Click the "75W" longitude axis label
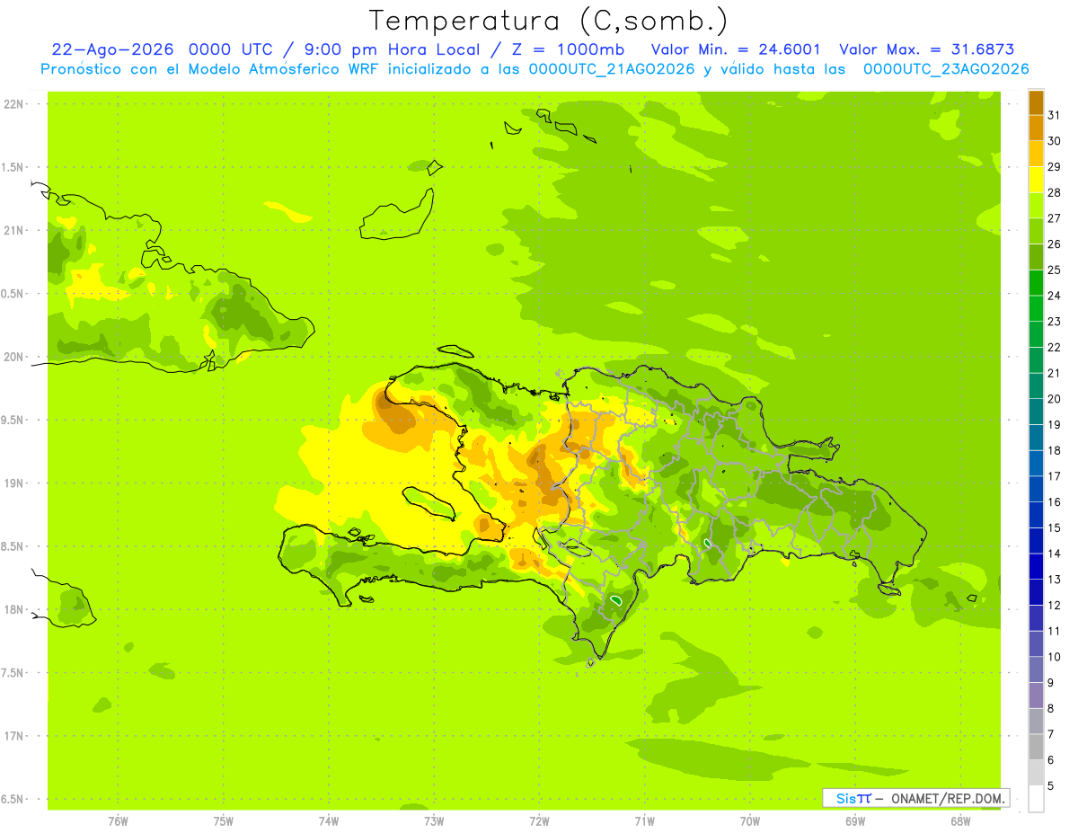This screenshot has height=833, width=1078. click(x=223, y=821)
